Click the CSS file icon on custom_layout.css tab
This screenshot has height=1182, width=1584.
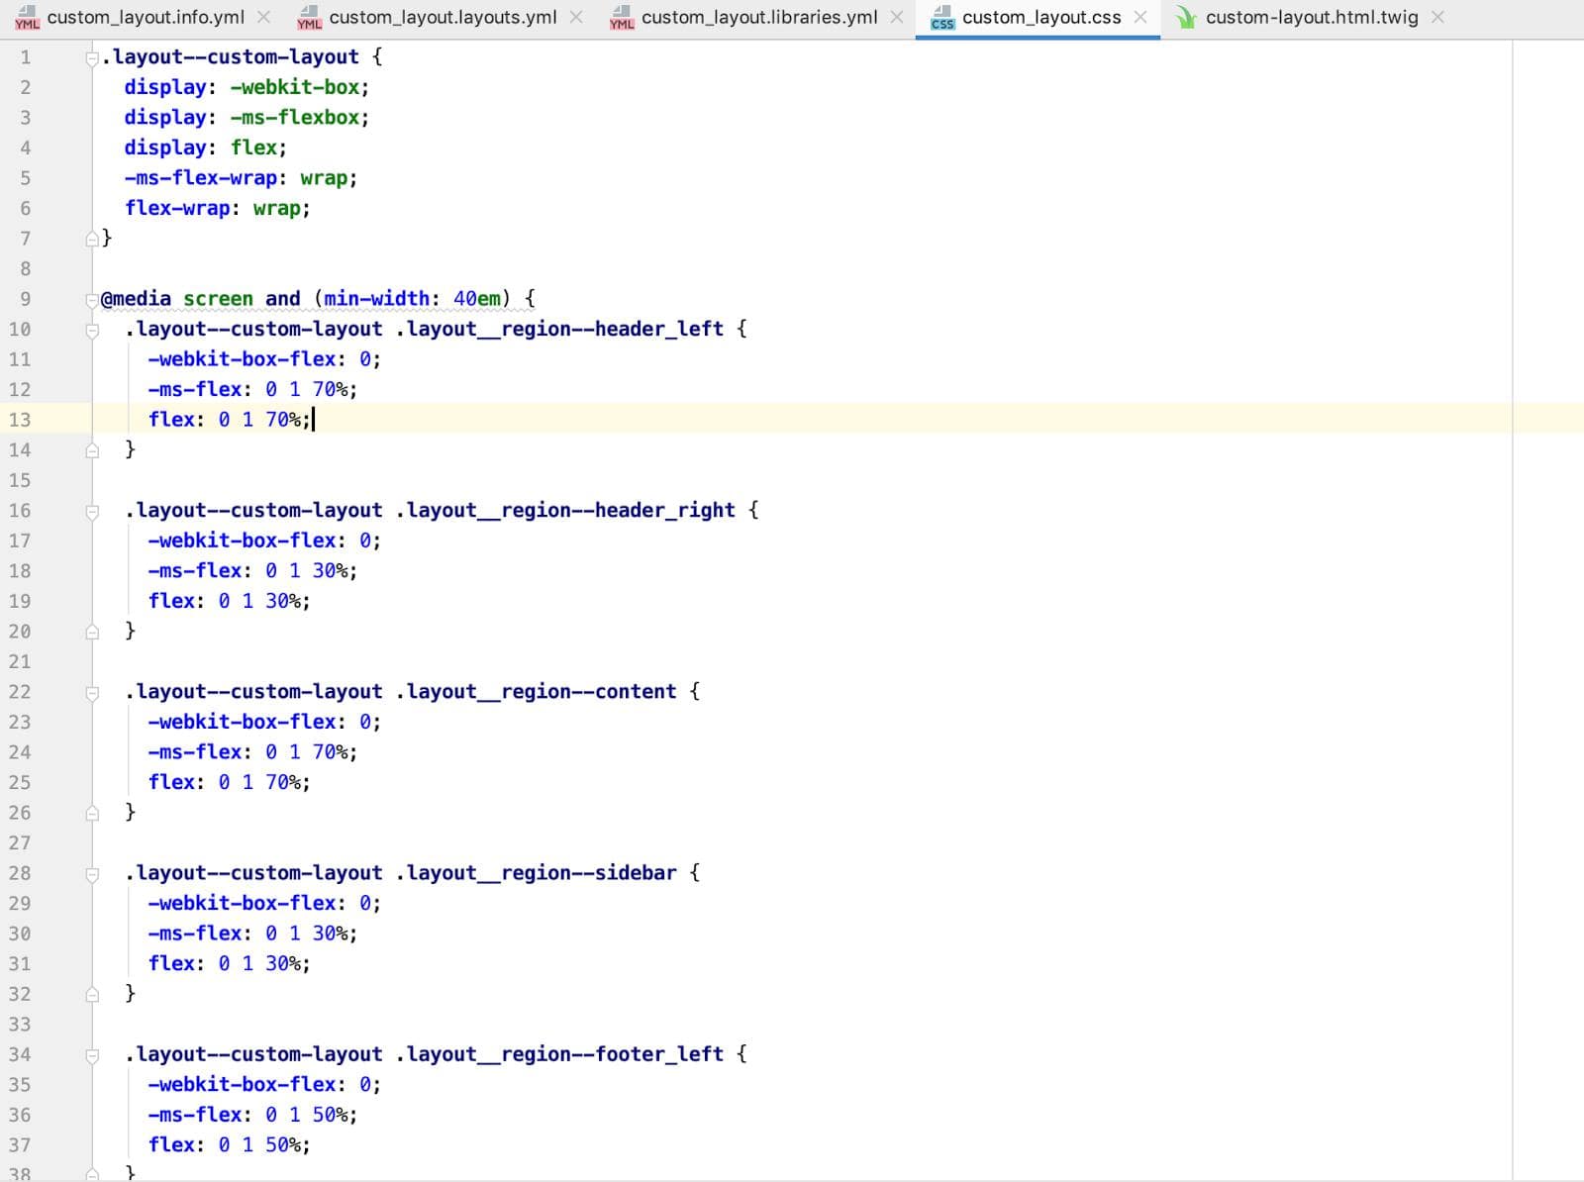coord(942,18)
